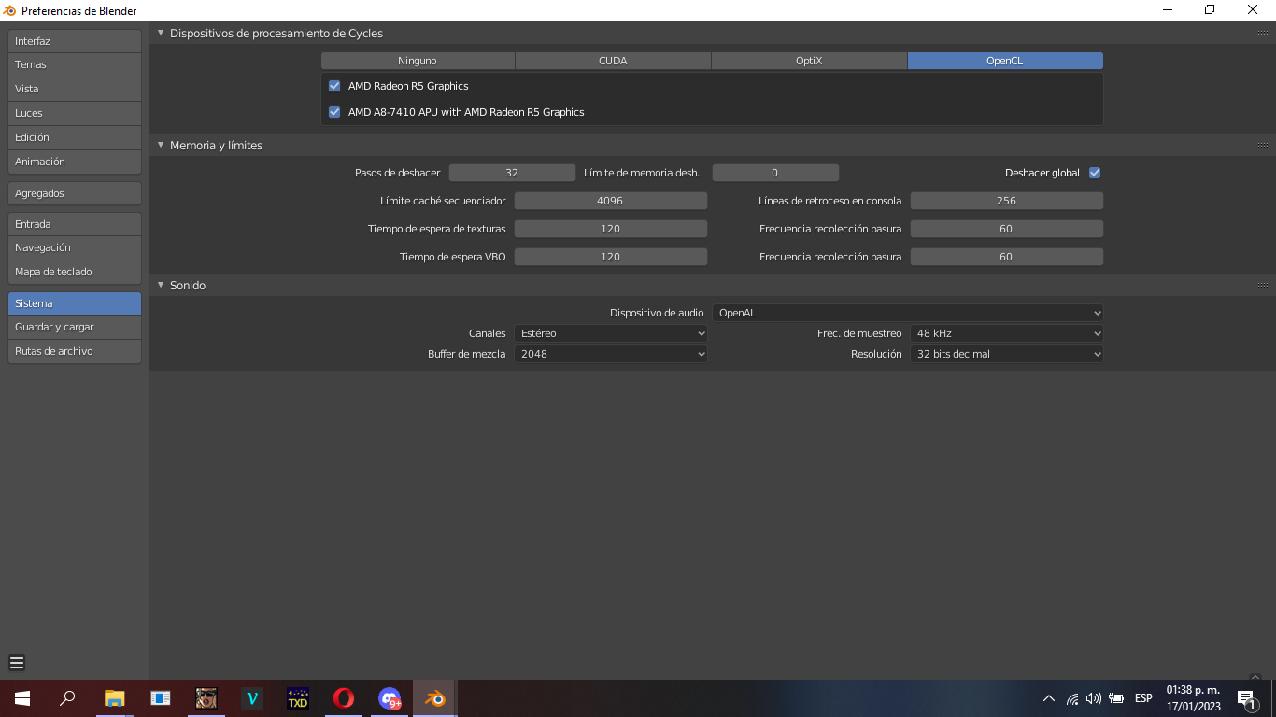Image resolution: width=1276 pixels, height=717 pixels.
Task: Click the Blender taskbar icon
Action: (x=435, y=698)
